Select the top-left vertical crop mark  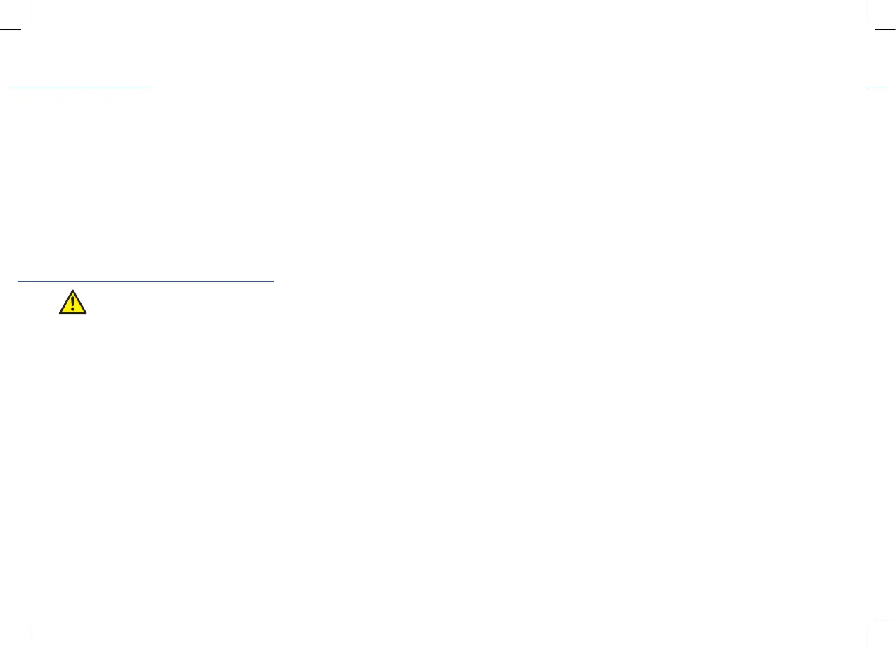pos(30,10)
